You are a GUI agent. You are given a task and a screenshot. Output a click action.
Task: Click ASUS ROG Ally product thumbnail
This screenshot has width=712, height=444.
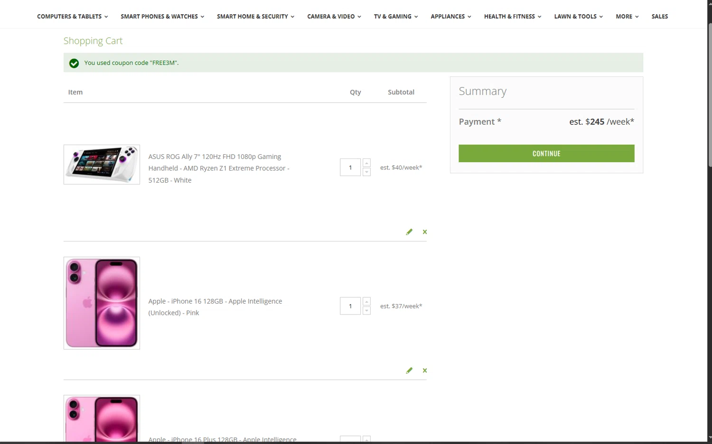102,165
